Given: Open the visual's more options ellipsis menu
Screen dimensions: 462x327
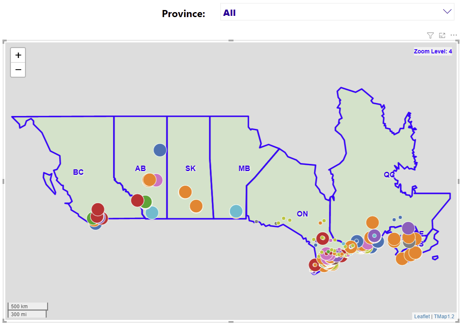Looking at the screenshot, I should (x=453, y=35).
